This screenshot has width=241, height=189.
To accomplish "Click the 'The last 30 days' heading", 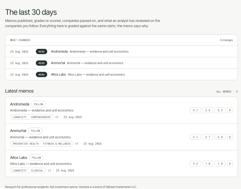I will [x=31, y=12].
